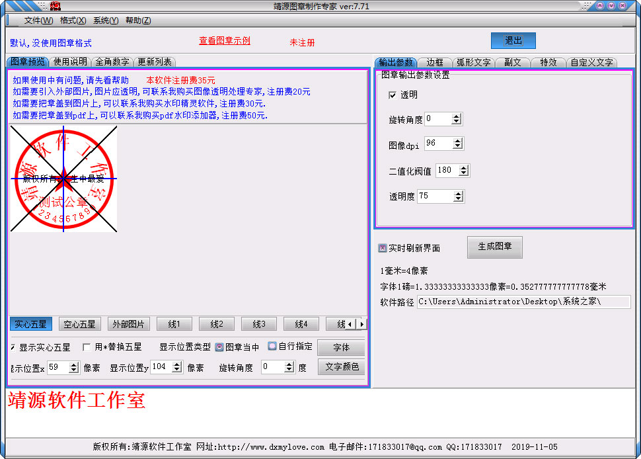The width and height of the screenshot is (641, 459).
Task: Select the 线4 line tool
Action: pos(301,323)
